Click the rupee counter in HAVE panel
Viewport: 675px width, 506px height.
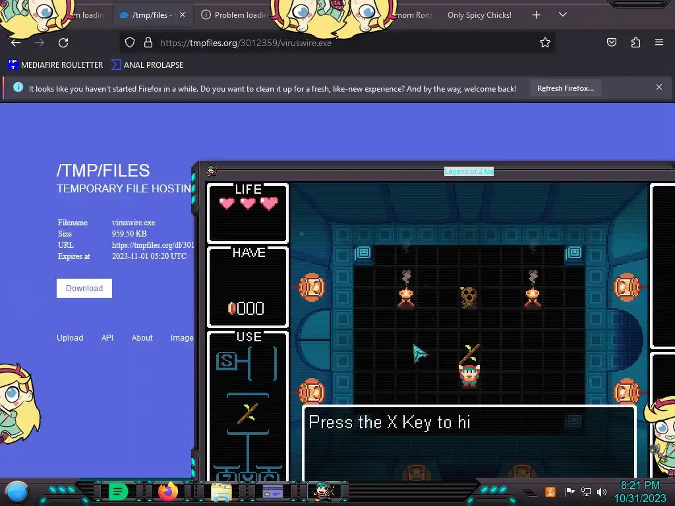point(246,308)
